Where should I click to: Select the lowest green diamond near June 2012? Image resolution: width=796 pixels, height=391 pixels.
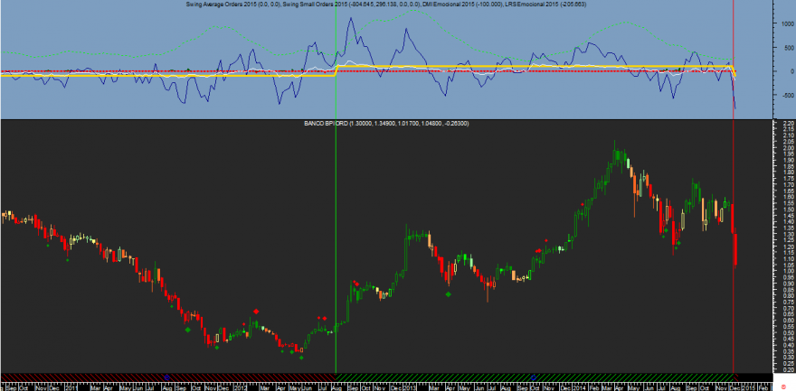301,358
